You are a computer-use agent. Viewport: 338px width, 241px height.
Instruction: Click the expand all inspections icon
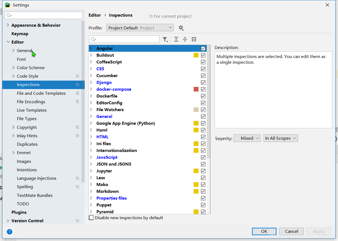[176, 39]
